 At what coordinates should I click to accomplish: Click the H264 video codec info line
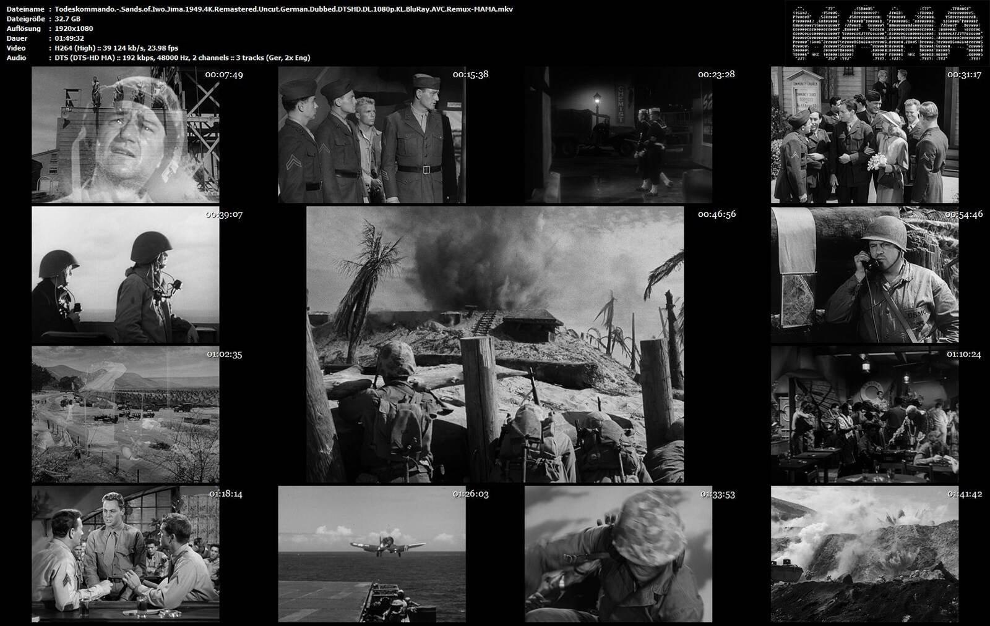coord(116,48)
